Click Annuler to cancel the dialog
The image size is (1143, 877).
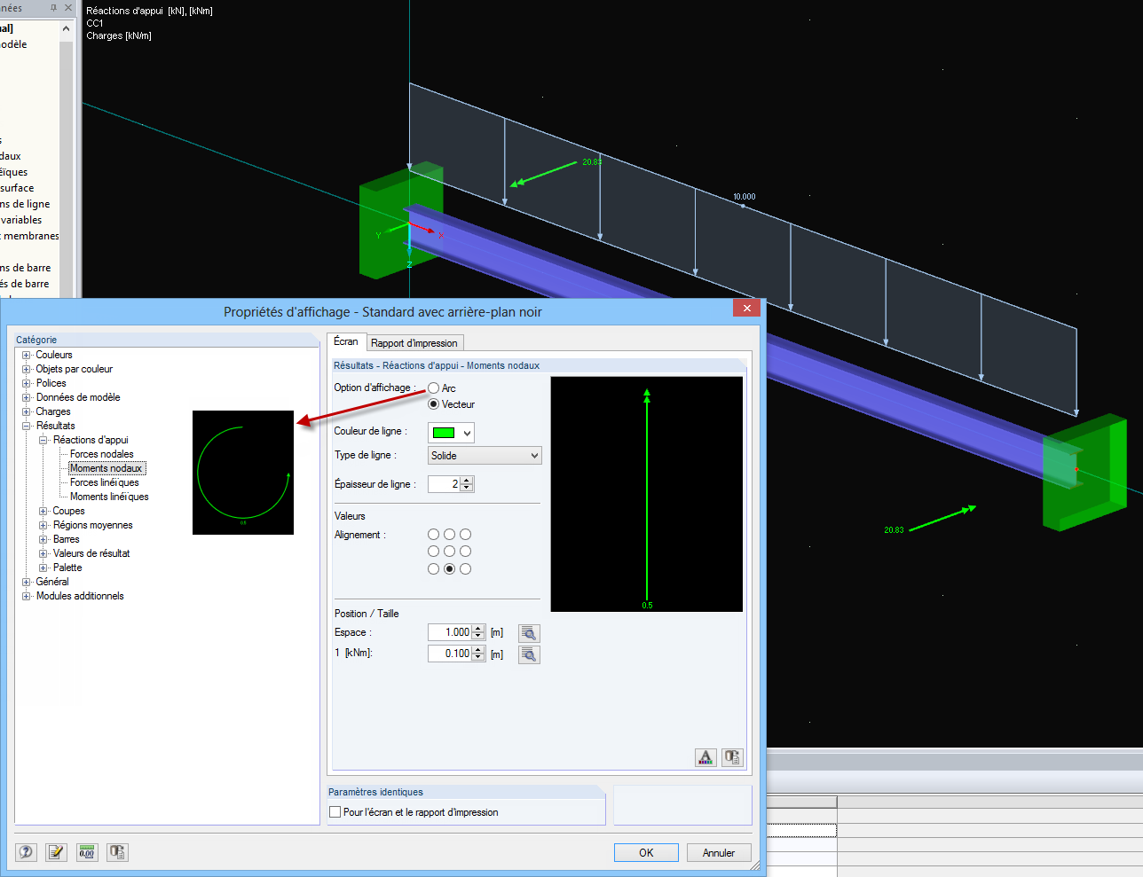coord(719,853)
